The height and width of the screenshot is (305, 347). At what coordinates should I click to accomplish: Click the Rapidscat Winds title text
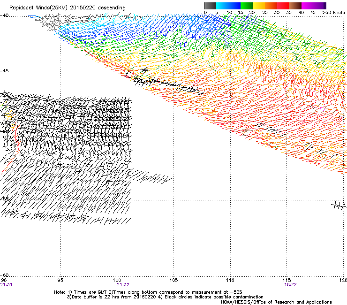point(67,8)
